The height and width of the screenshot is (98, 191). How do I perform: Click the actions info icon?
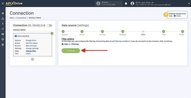(x=98, y=3)
